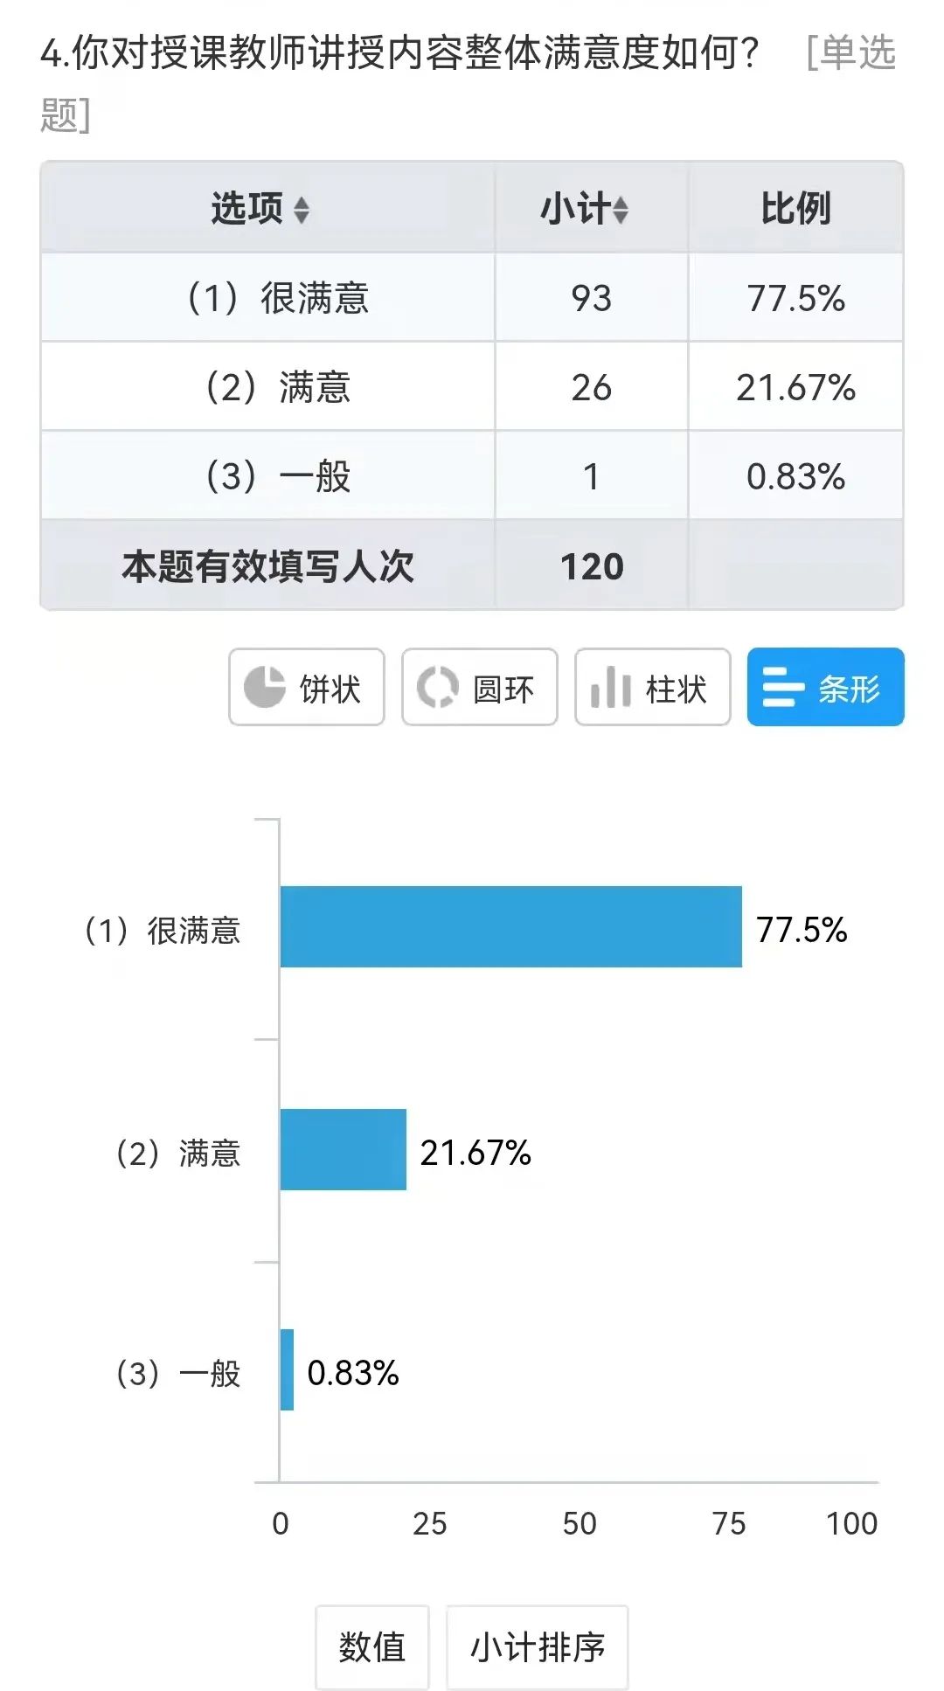The image size is (944, 1691).
Task: Click the 很满意 table row
Action: click(x=472, y=298)
